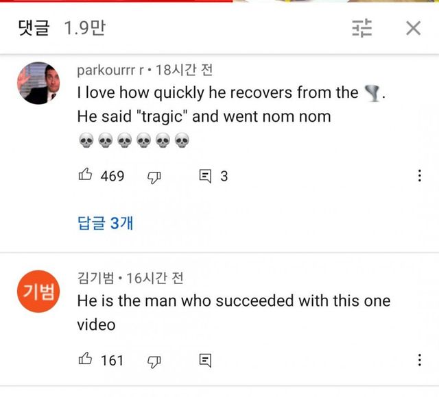The image size is (439, 397).
Task: Click the 161 like count
Action: click(112, 359)
